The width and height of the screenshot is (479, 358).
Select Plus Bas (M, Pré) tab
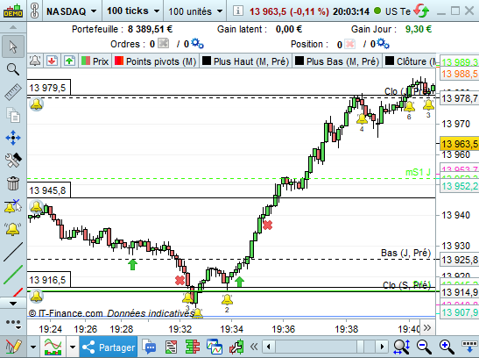tap(337, 61)
